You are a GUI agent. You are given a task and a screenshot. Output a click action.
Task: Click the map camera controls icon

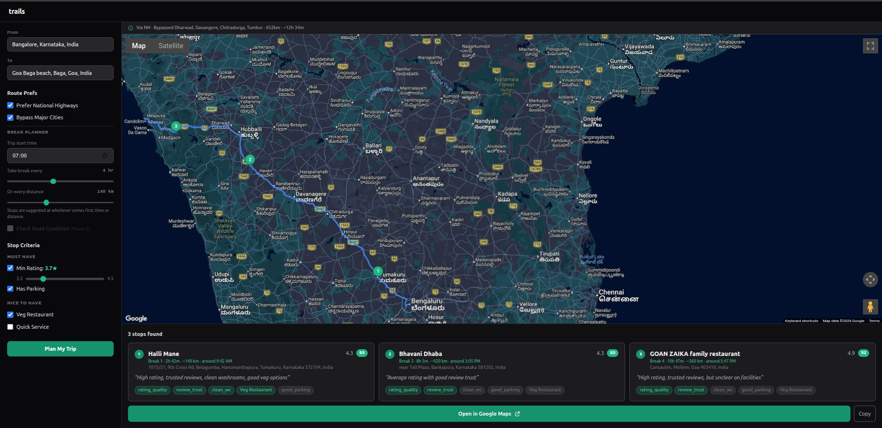[870, 280]
